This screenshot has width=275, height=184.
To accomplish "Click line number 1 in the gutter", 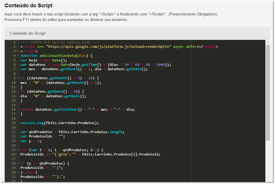I will click(x=15, y=42).
